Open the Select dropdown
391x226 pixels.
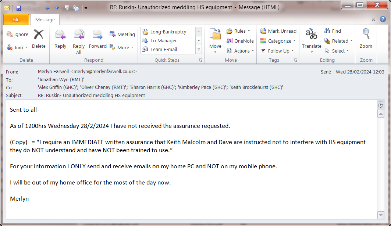point(337,51)
